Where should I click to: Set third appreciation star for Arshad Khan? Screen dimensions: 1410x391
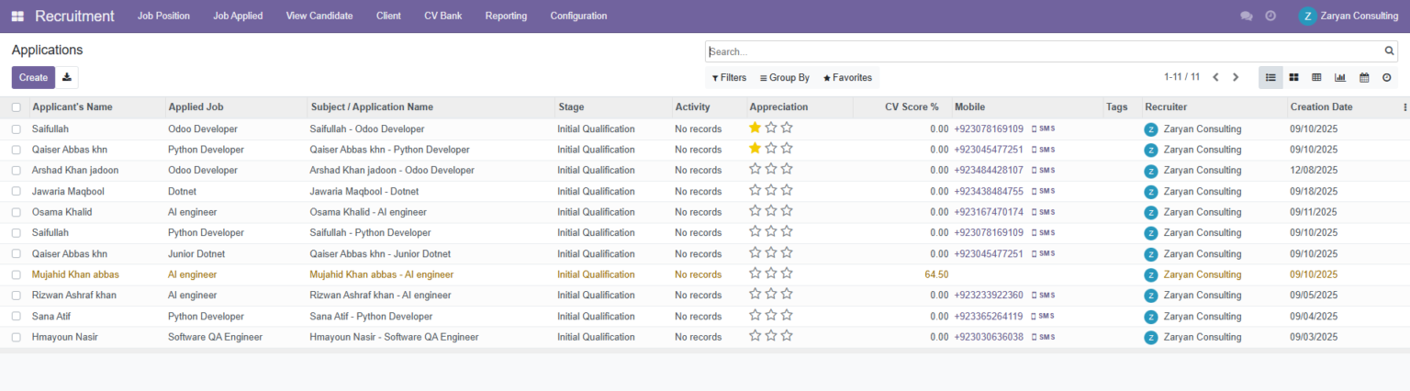[787, 169]
